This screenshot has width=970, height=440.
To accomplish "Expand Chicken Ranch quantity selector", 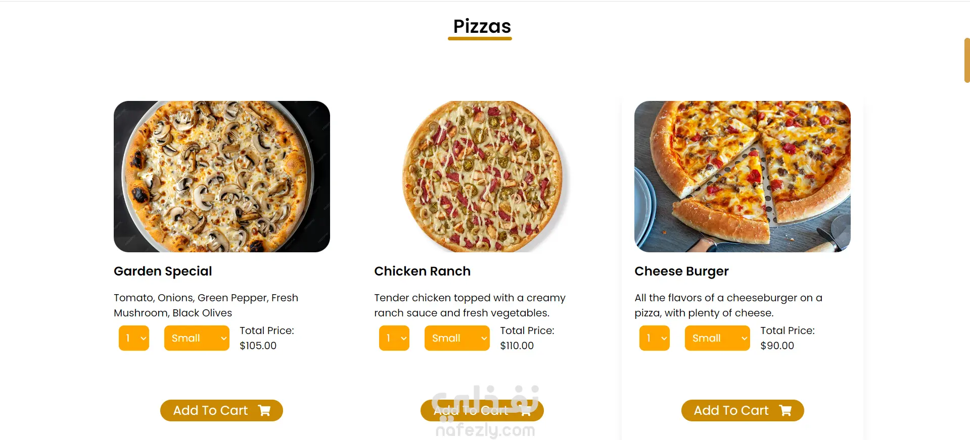I will point(394,338).
